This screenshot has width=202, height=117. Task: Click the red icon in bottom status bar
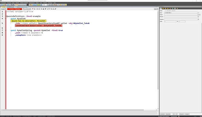tap(179, 116)
